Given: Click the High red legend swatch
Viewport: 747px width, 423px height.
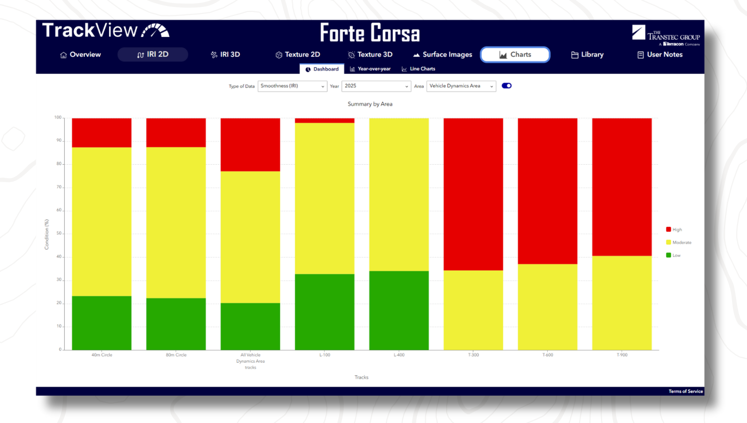Looking at the screenshot, I should point(668,229).
